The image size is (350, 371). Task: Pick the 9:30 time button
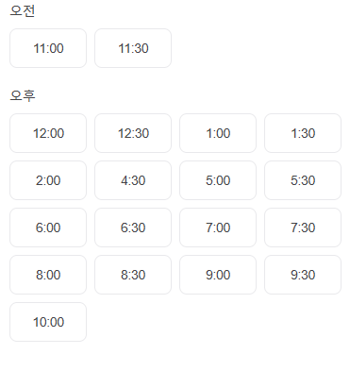[x=303, y=275]
